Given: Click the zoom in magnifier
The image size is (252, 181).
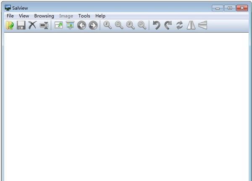Looking at the screenshot, I should pyautogui.click(x=131, y=25).
